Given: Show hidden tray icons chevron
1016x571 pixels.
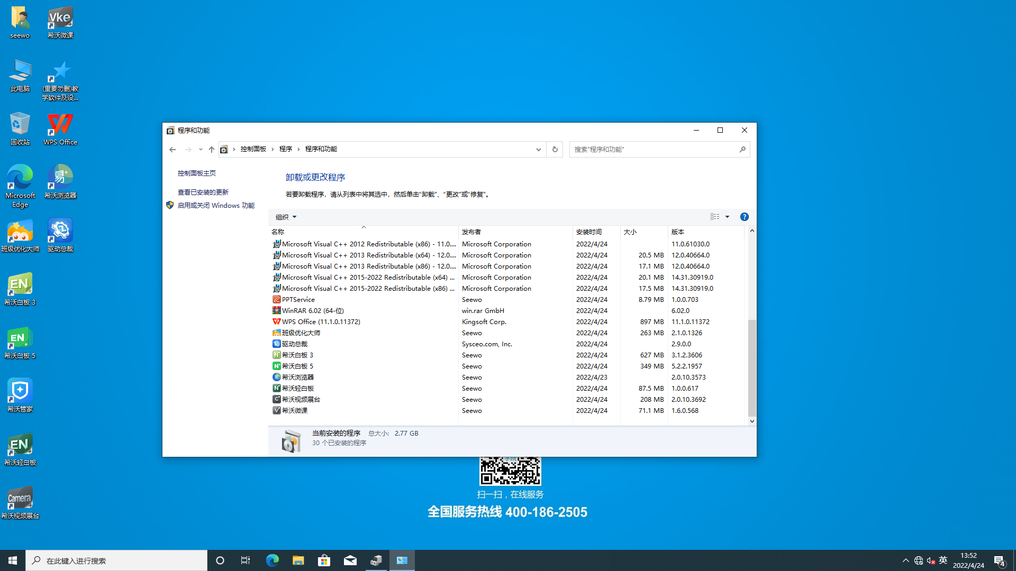Looking at the screenshot, I should (x=906, y=560).
